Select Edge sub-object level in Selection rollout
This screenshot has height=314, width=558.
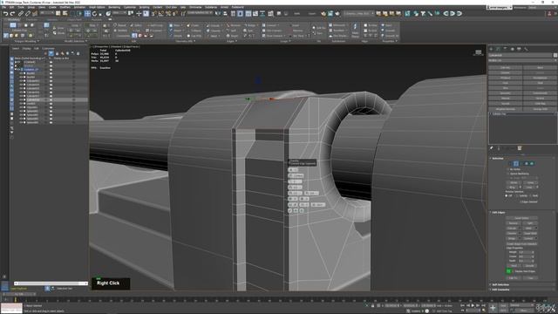click(516, 163)
